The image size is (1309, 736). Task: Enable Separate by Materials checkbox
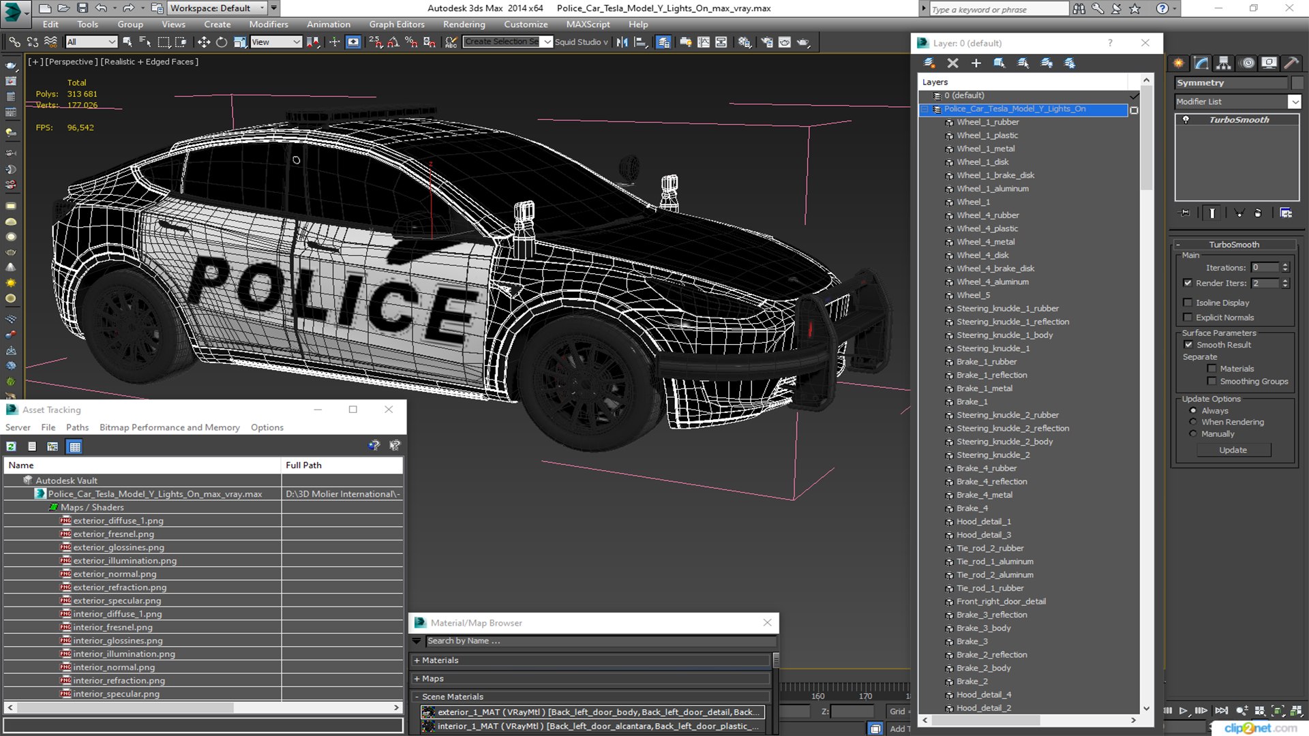(1212, 369)
